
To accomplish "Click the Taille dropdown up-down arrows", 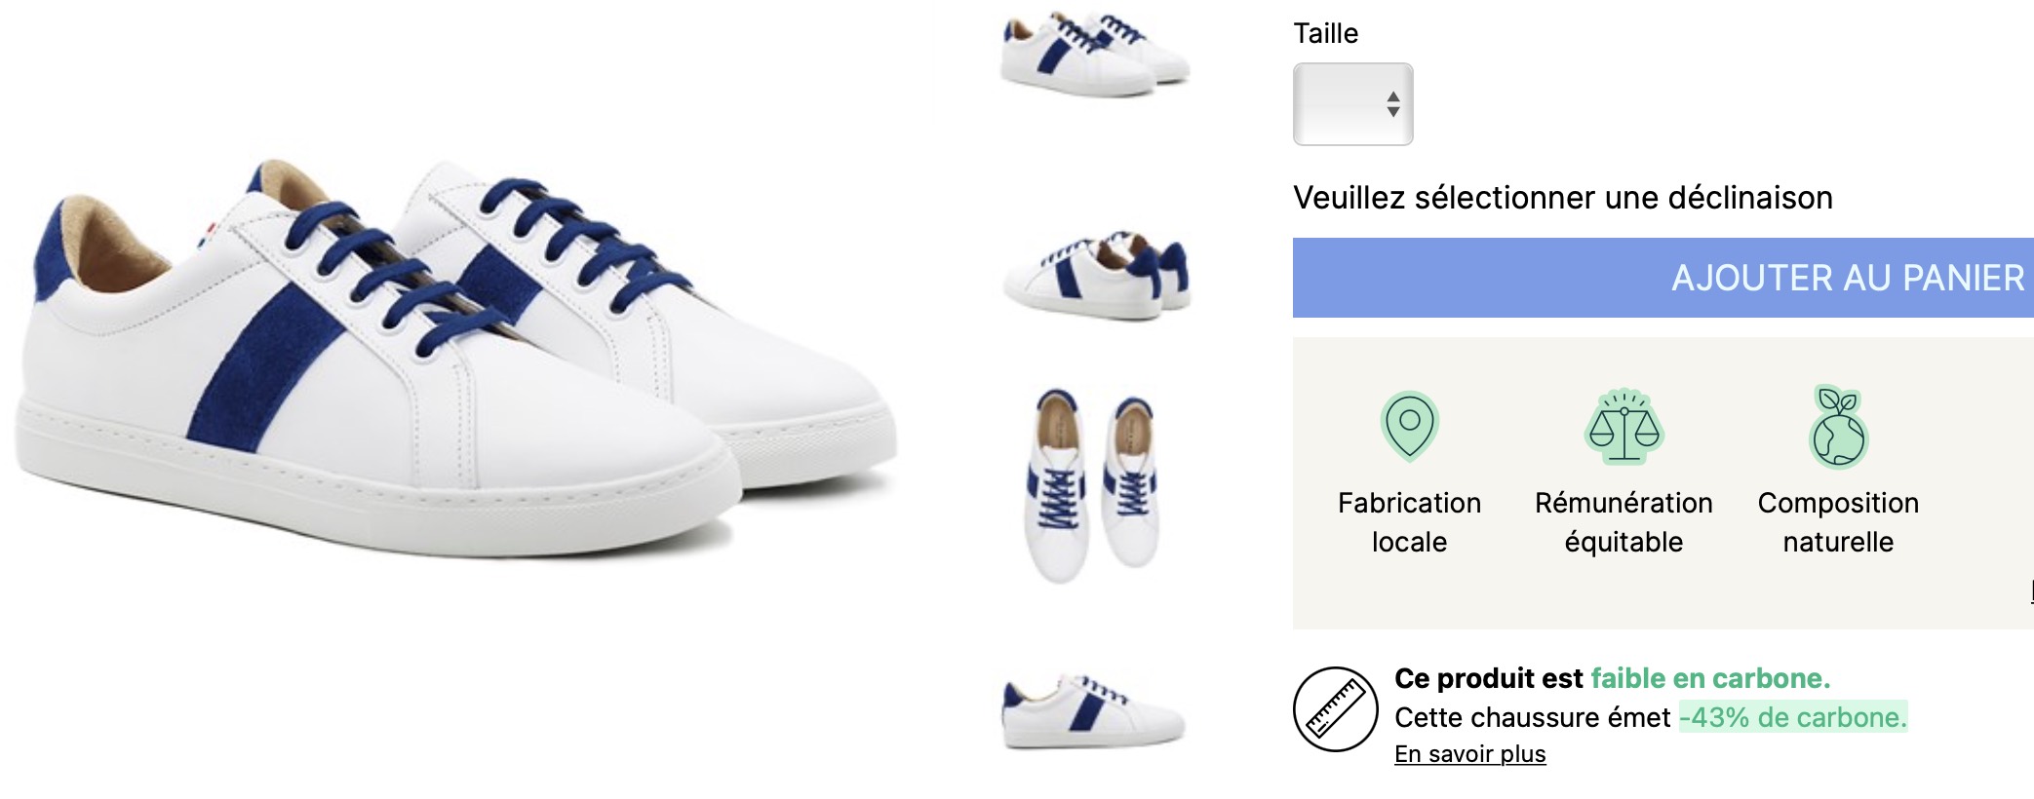I will [1393, 104].
